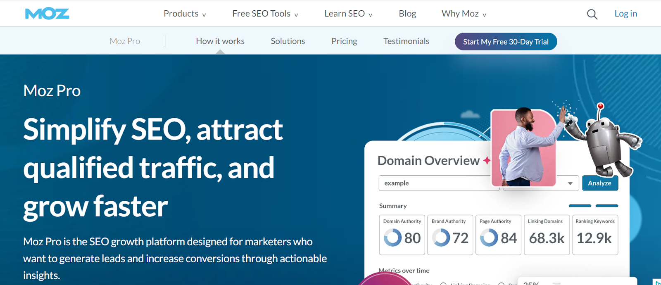The height and width of the screenshot is (285, 661).
Task: Expand the Why Moz menu
Action: click(x=464, y=14)
